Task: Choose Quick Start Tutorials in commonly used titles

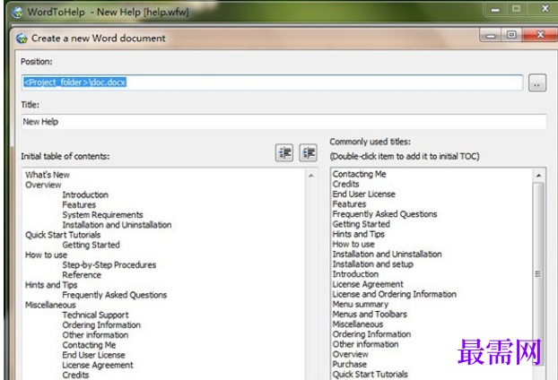Action: tap(371, 375)
